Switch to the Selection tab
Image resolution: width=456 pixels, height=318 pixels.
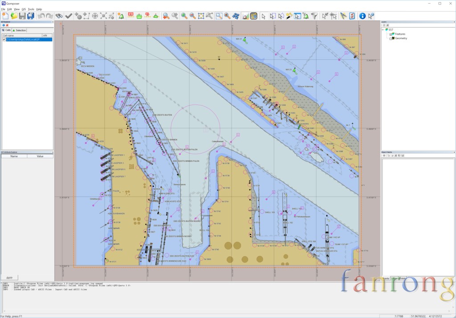click(x=19, y=30)
